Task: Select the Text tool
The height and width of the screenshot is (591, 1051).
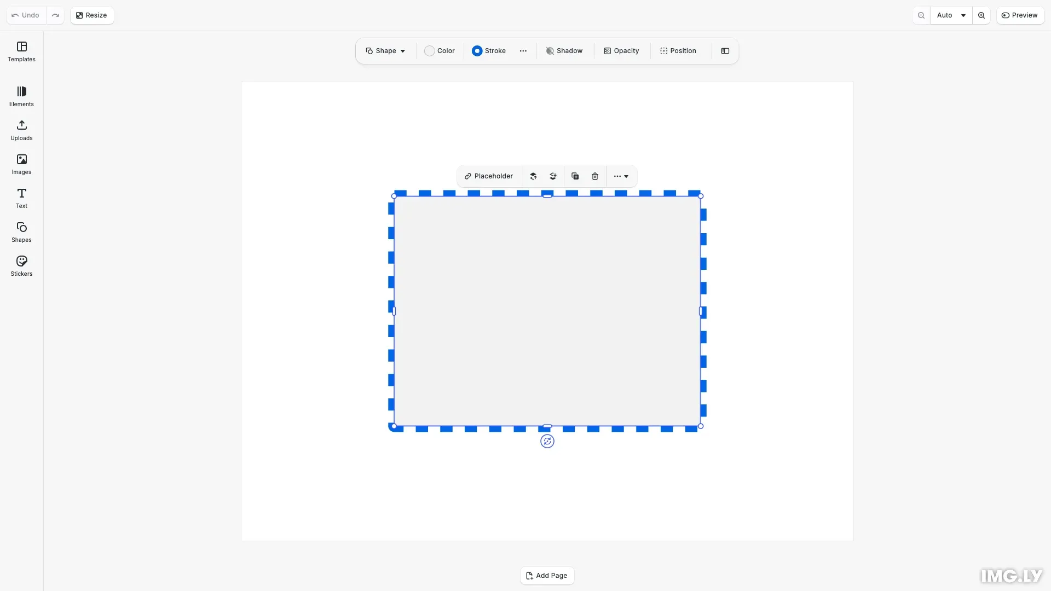Action: click(x=21, y=198)
